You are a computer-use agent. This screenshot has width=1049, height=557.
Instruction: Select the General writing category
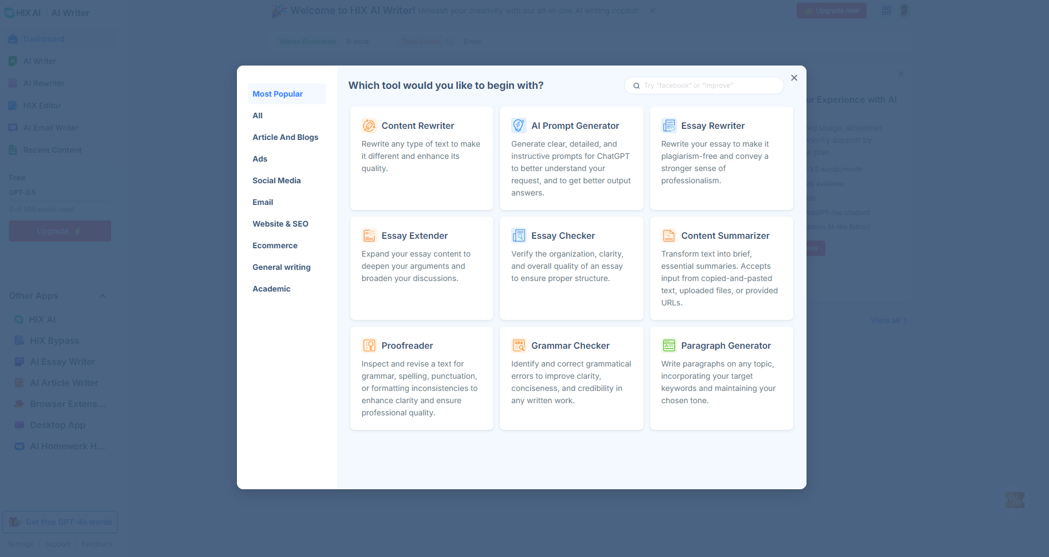tap(287, 267)
